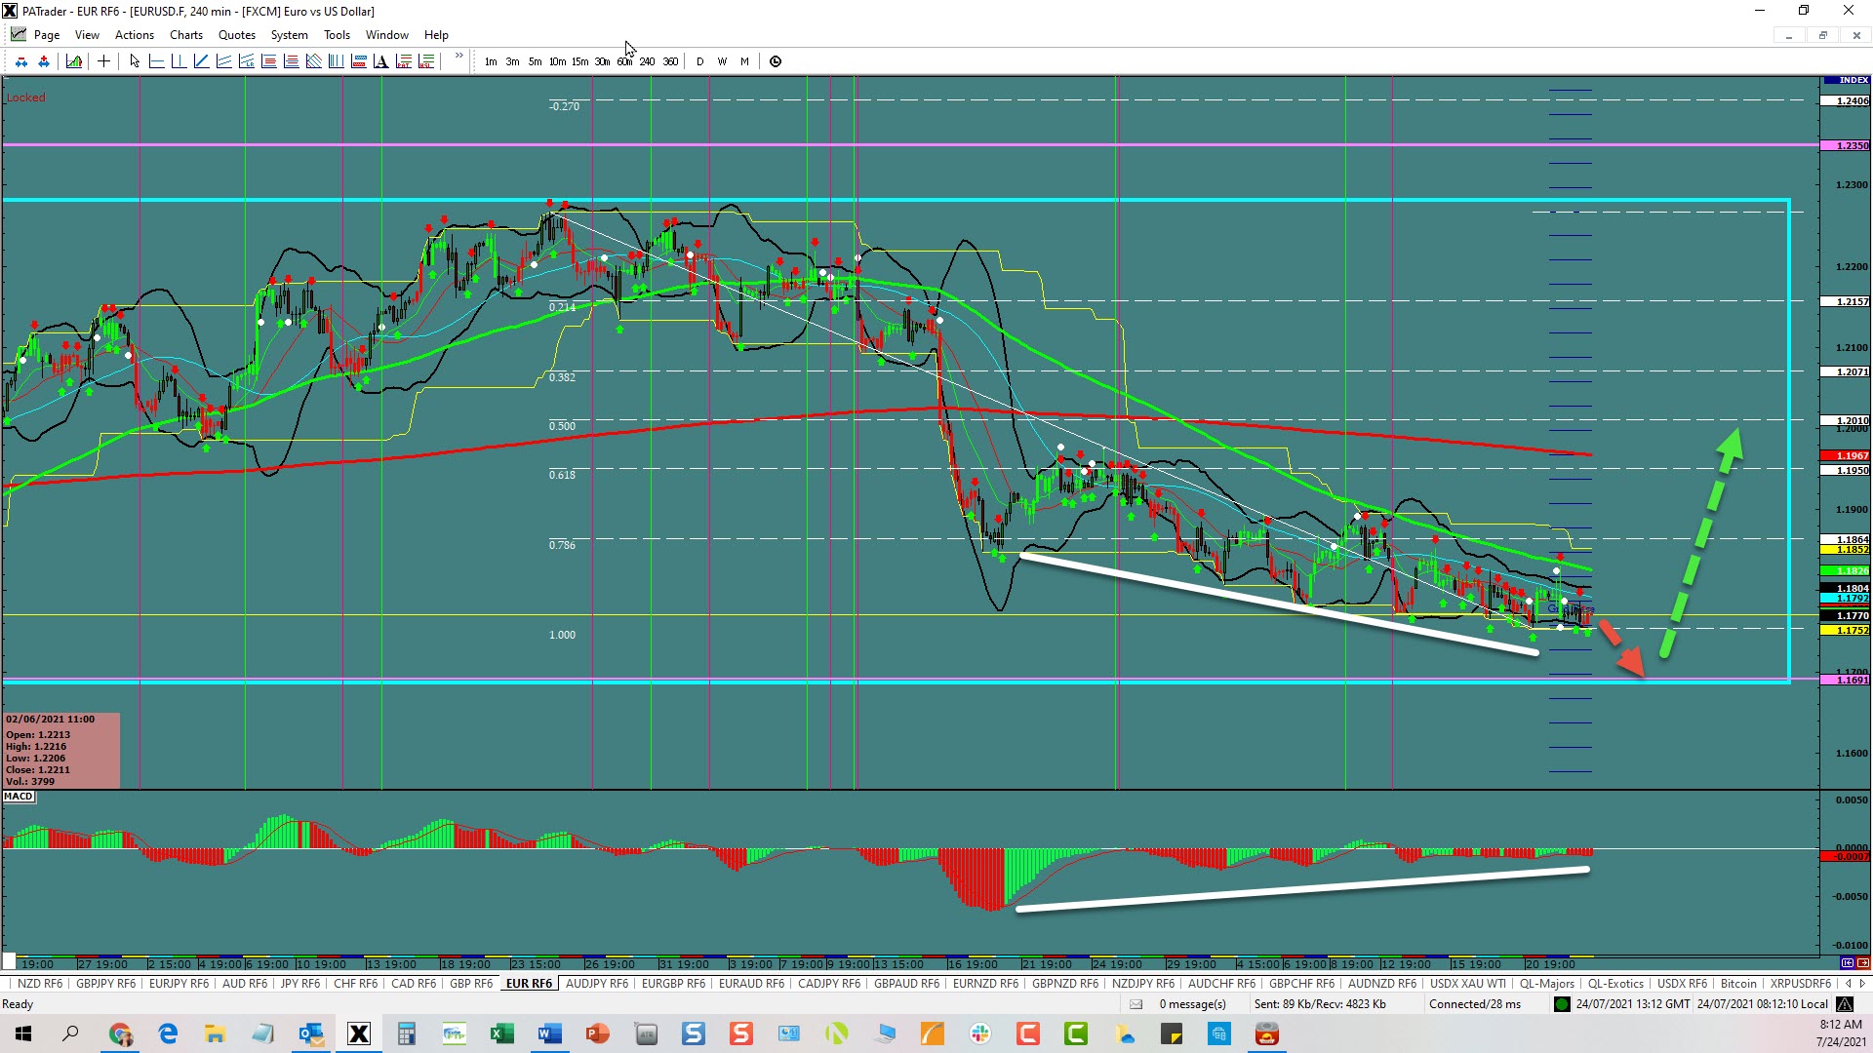1873x1053 pixels.
Task: Switch chart to weekly W timeframe
Action: tap(722, 61)
